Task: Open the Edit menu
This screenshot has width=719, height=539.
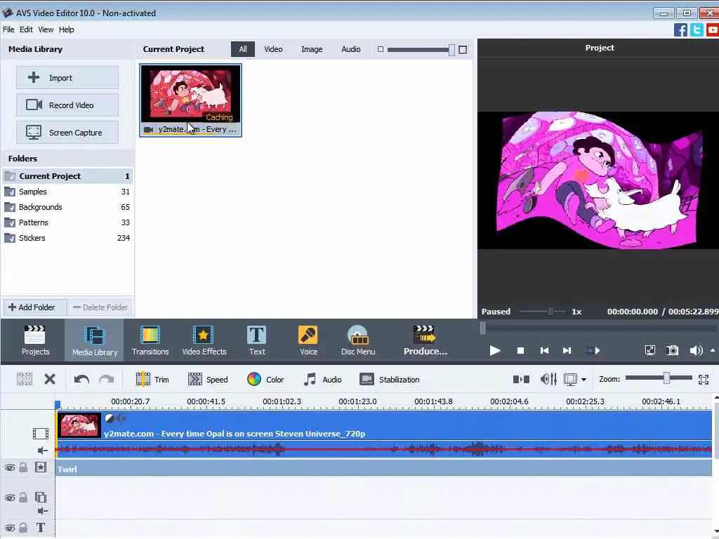Action: click(26, 29)
